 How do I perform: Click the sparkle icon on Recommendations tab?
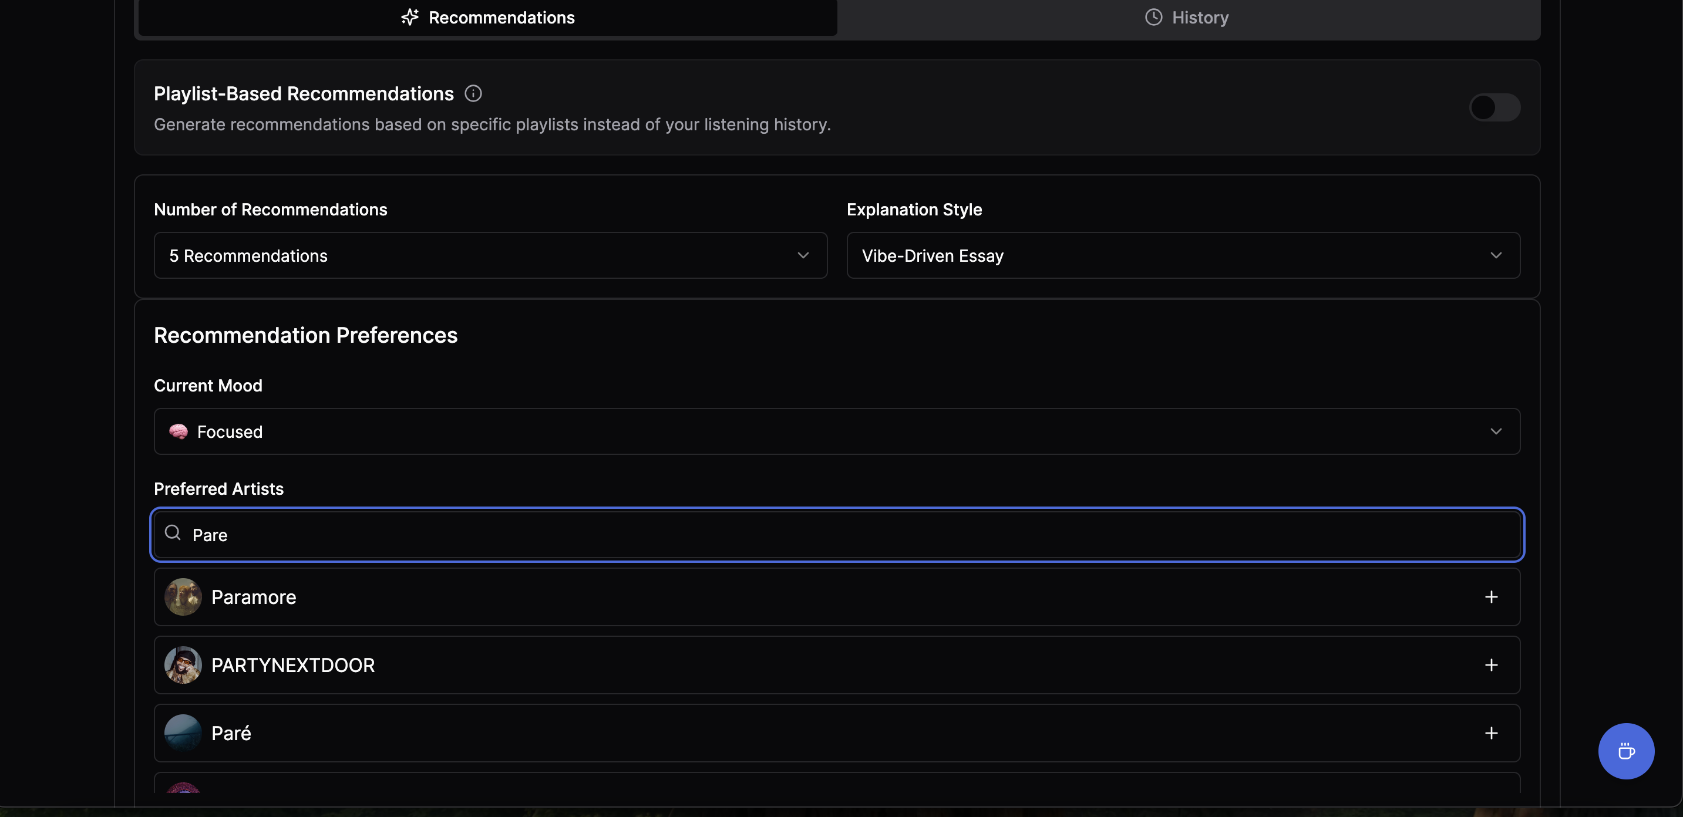point(410,17)
